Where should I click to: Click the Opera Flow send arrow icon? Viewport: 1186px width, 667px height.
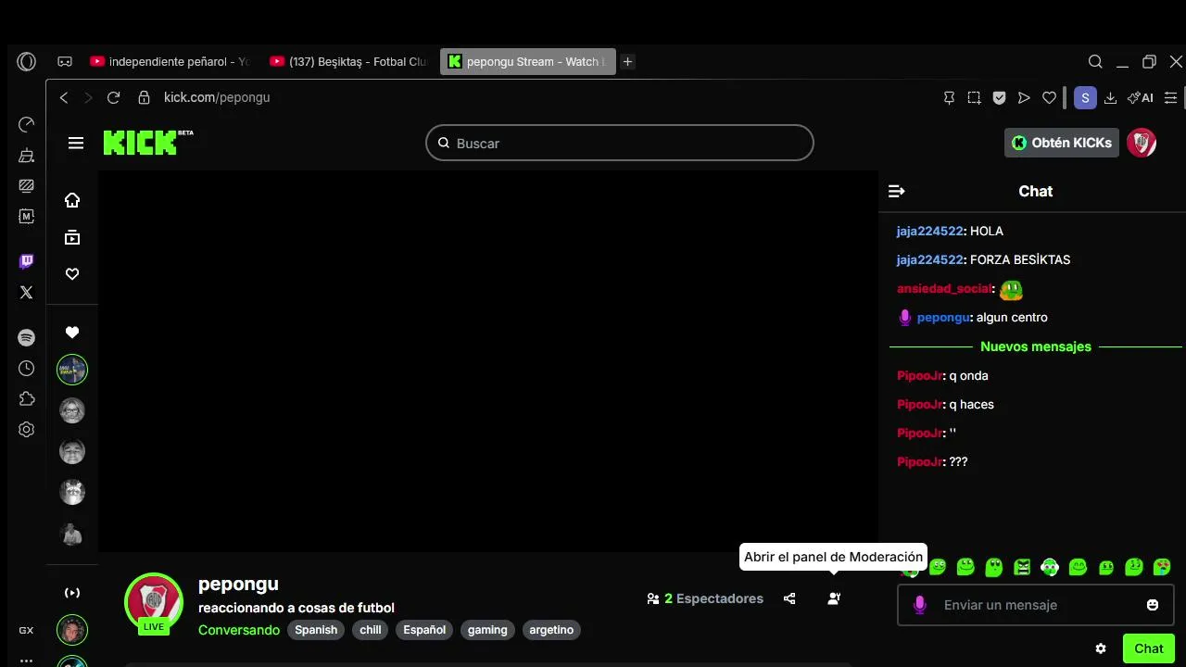click(x=1024, y=97)
